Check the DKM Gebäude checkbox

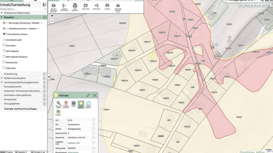4,51
